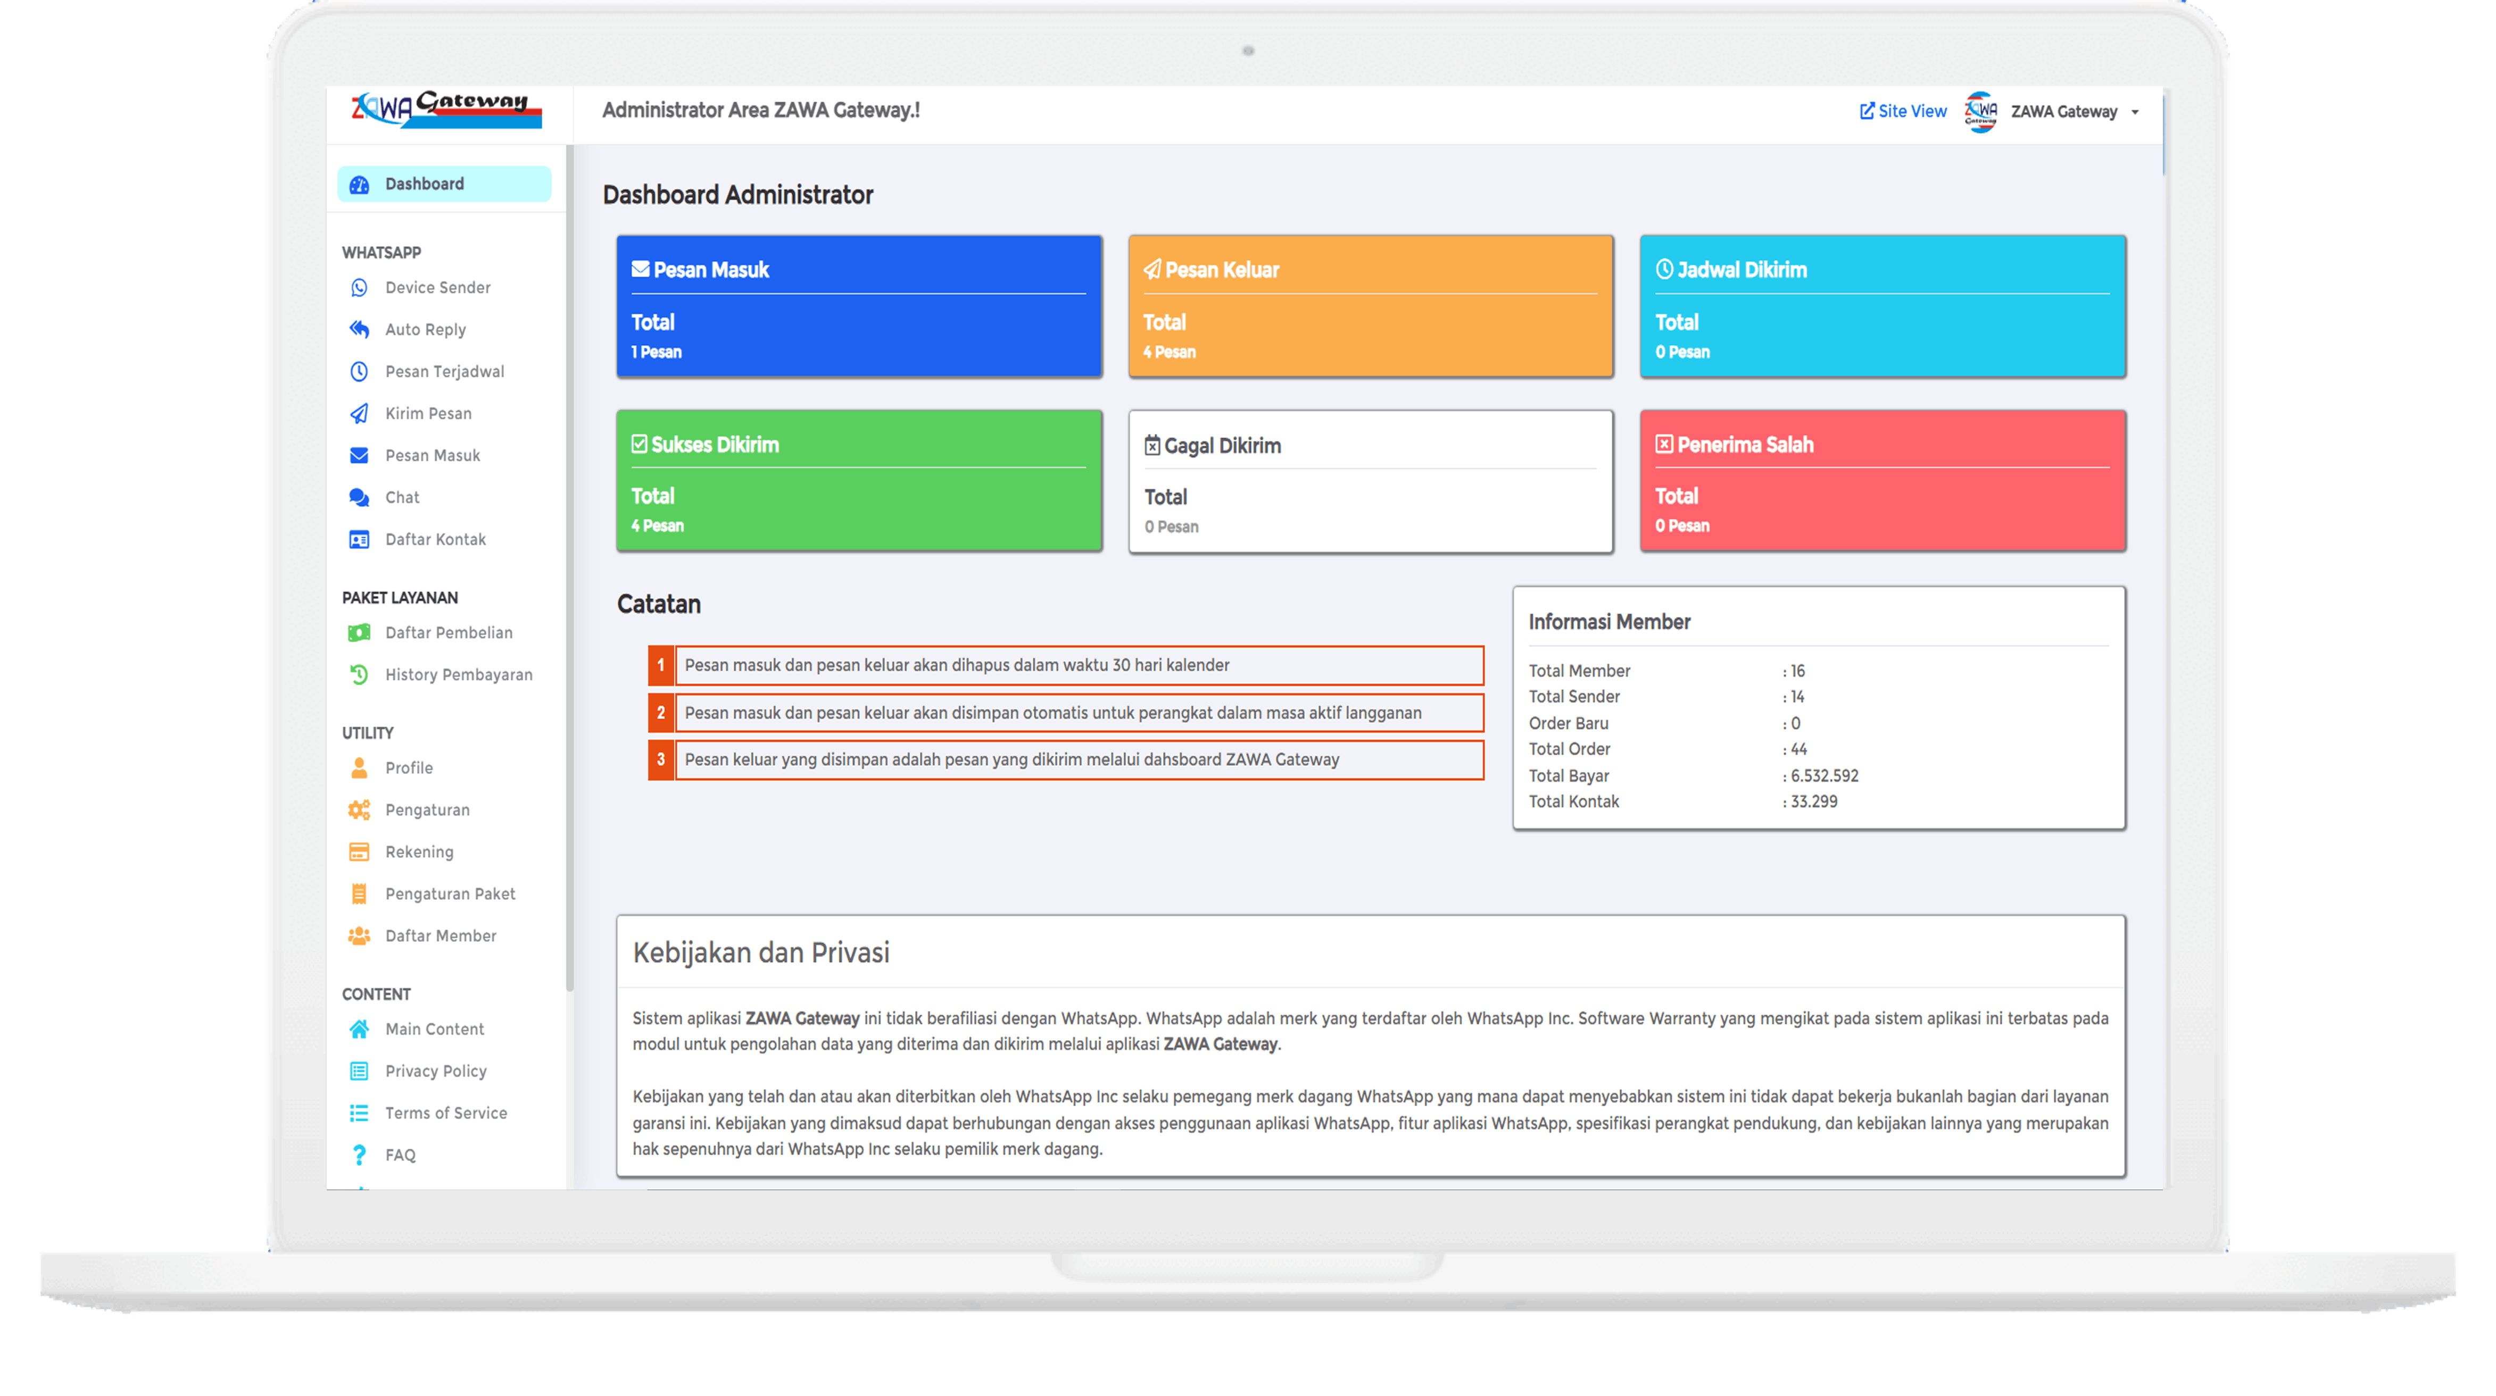The image size is (2496, 1396).
Task: Click the Kirim Pesan paper plane icon
Action: tap(359, 414)
